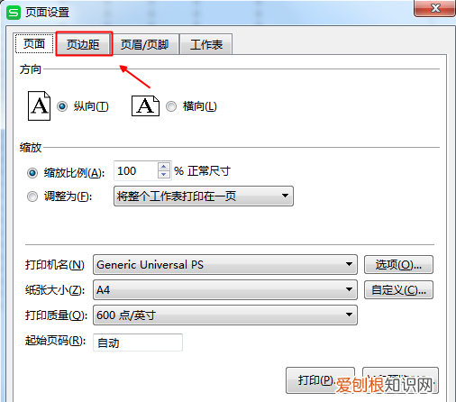This screenshot has height=402, width=456.
Task: Click the 选项(O)... button
Action: [398, 265]
